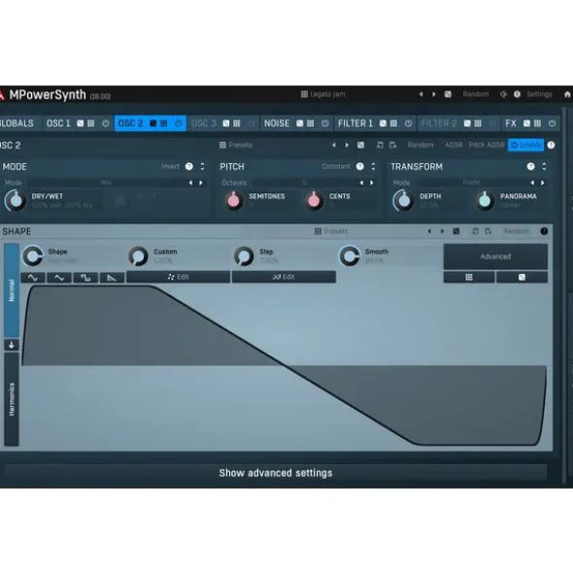Open the FILTER 1 presets grid icon
Screen dimensions: 573x574
pos(393,123)
